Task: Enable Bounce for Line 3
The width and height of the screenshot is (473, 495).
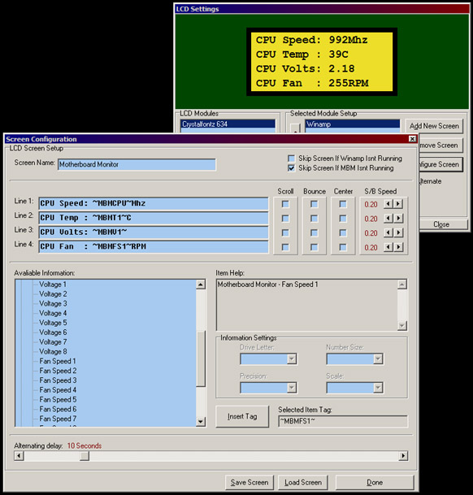Action: [x=315, y=233]
